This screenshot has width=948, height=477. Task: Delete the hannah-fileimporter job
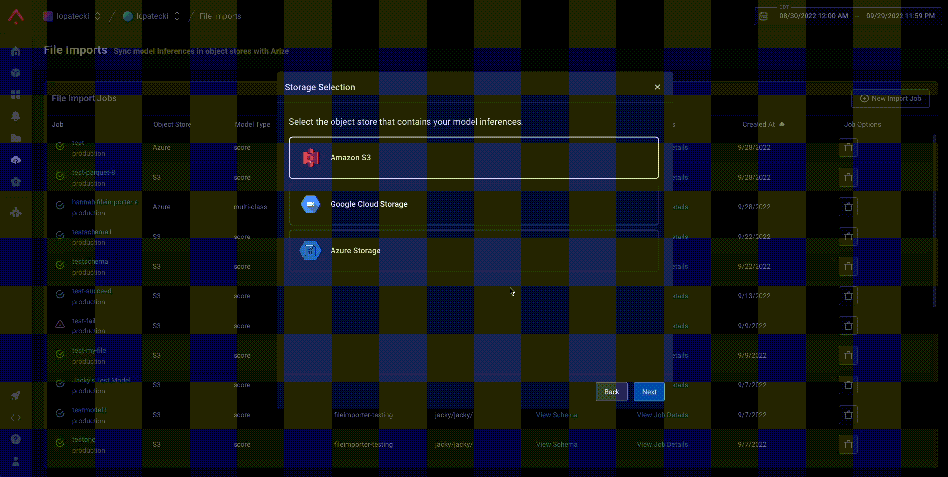tap(848, 207)
